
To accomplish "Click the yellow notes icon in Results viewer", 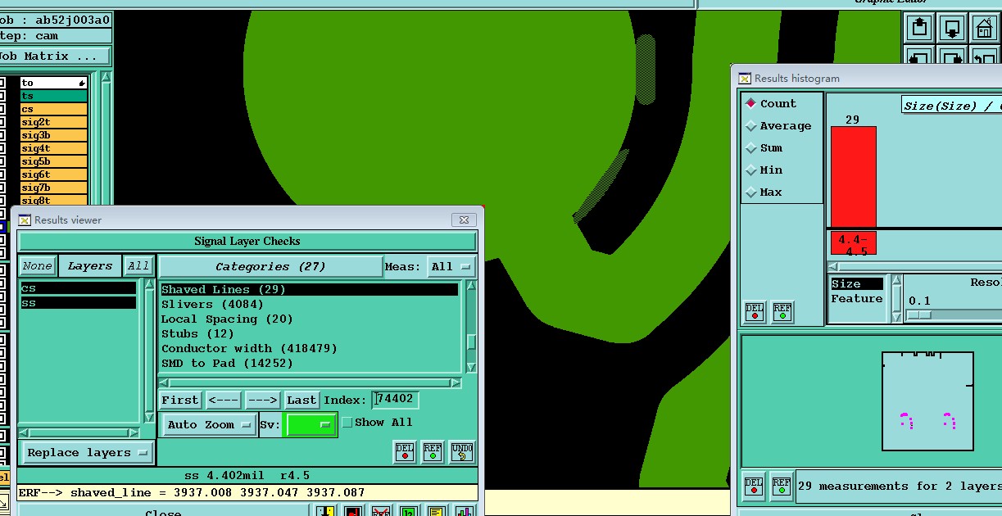I will click(x=437, y=511).
